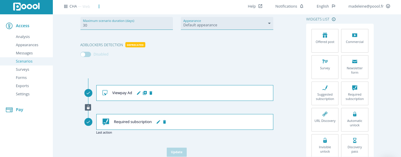The height and width of the screenshot is (157, 401).
Task: Click the checkmark circle beside Required subscription
Action: pos(88,122)
